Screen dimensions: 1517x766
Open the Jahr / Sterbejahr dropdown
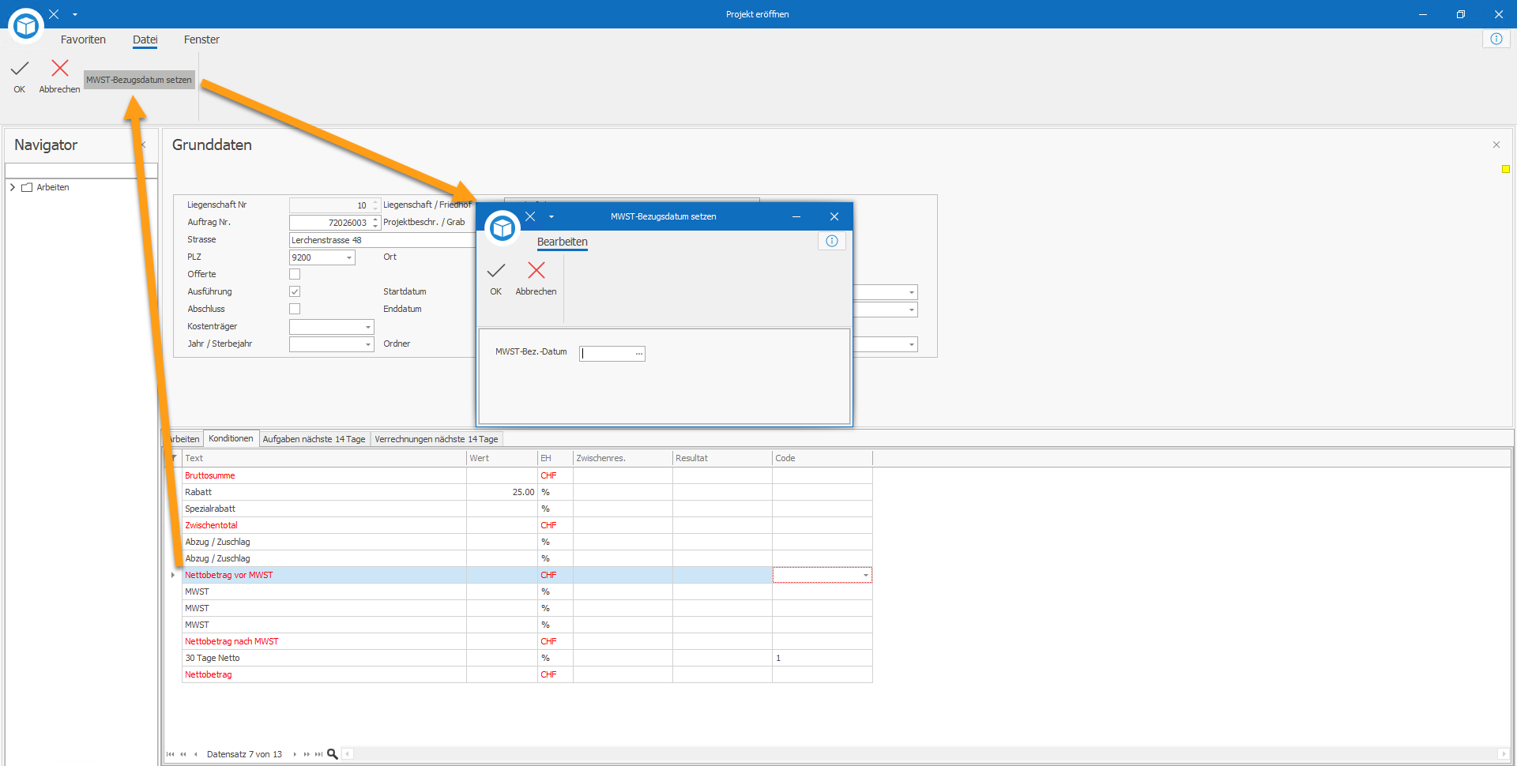[x=368, y=344]
